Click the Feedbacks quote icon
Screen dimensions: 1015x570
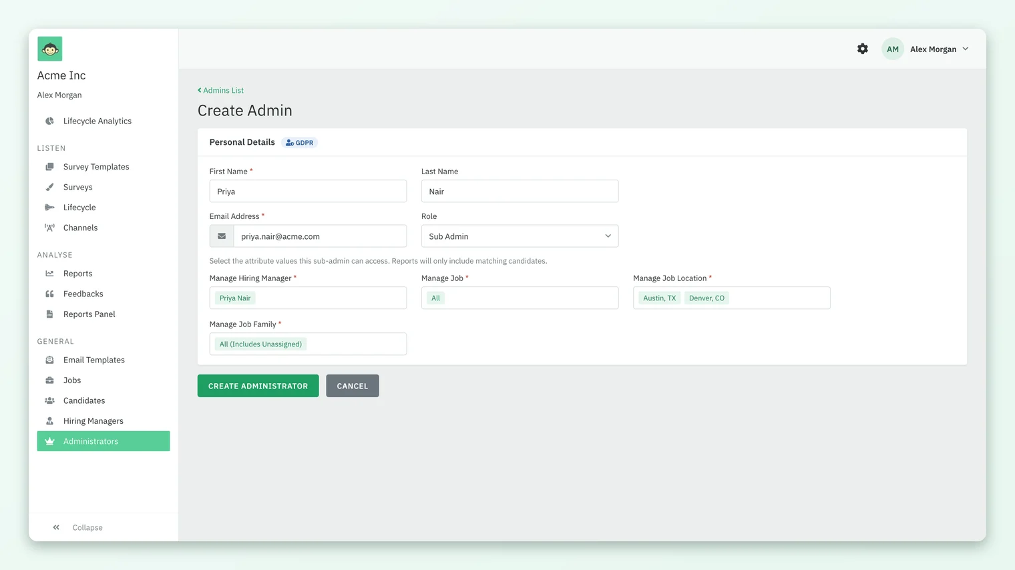pos(49,294)
